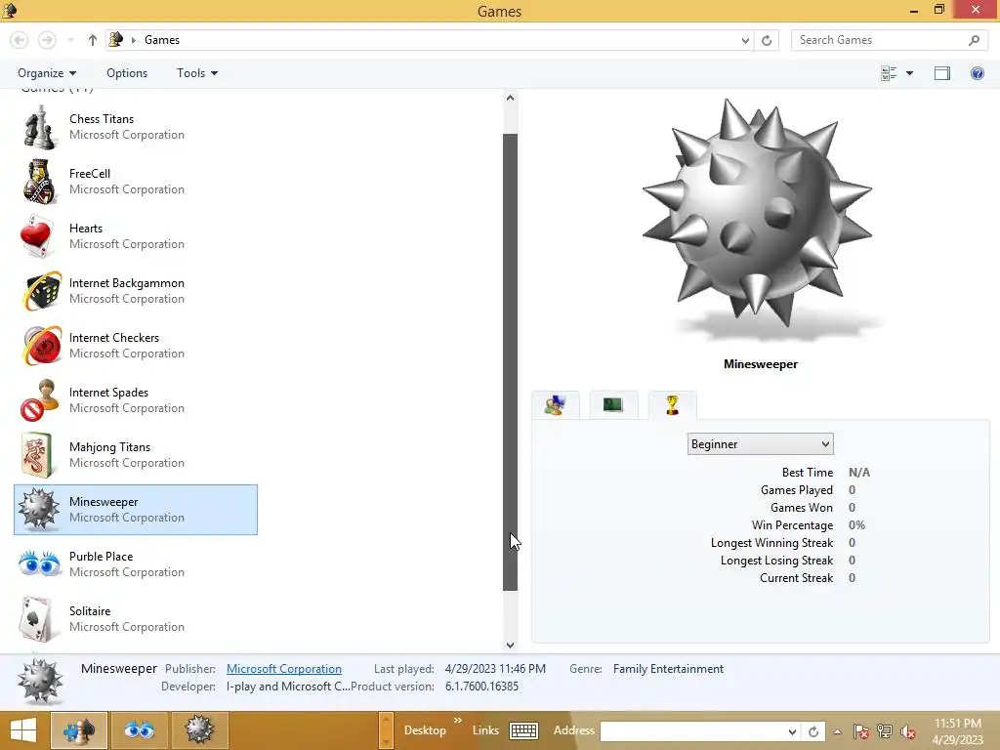Open the touch keyboard icon
The width and height of the screenshot is (1000, 750).
point(523,730)
